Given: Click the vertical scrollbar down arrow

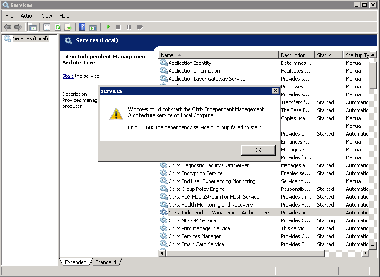Looking at the screenshot, I should (373, 246).
